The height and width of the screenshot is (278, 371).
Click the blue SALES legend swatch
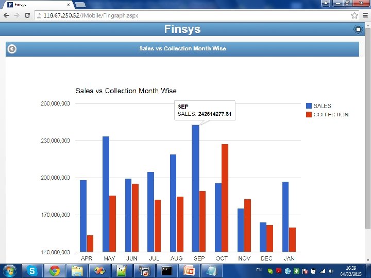pyautogui.click(x=309, y=106)
